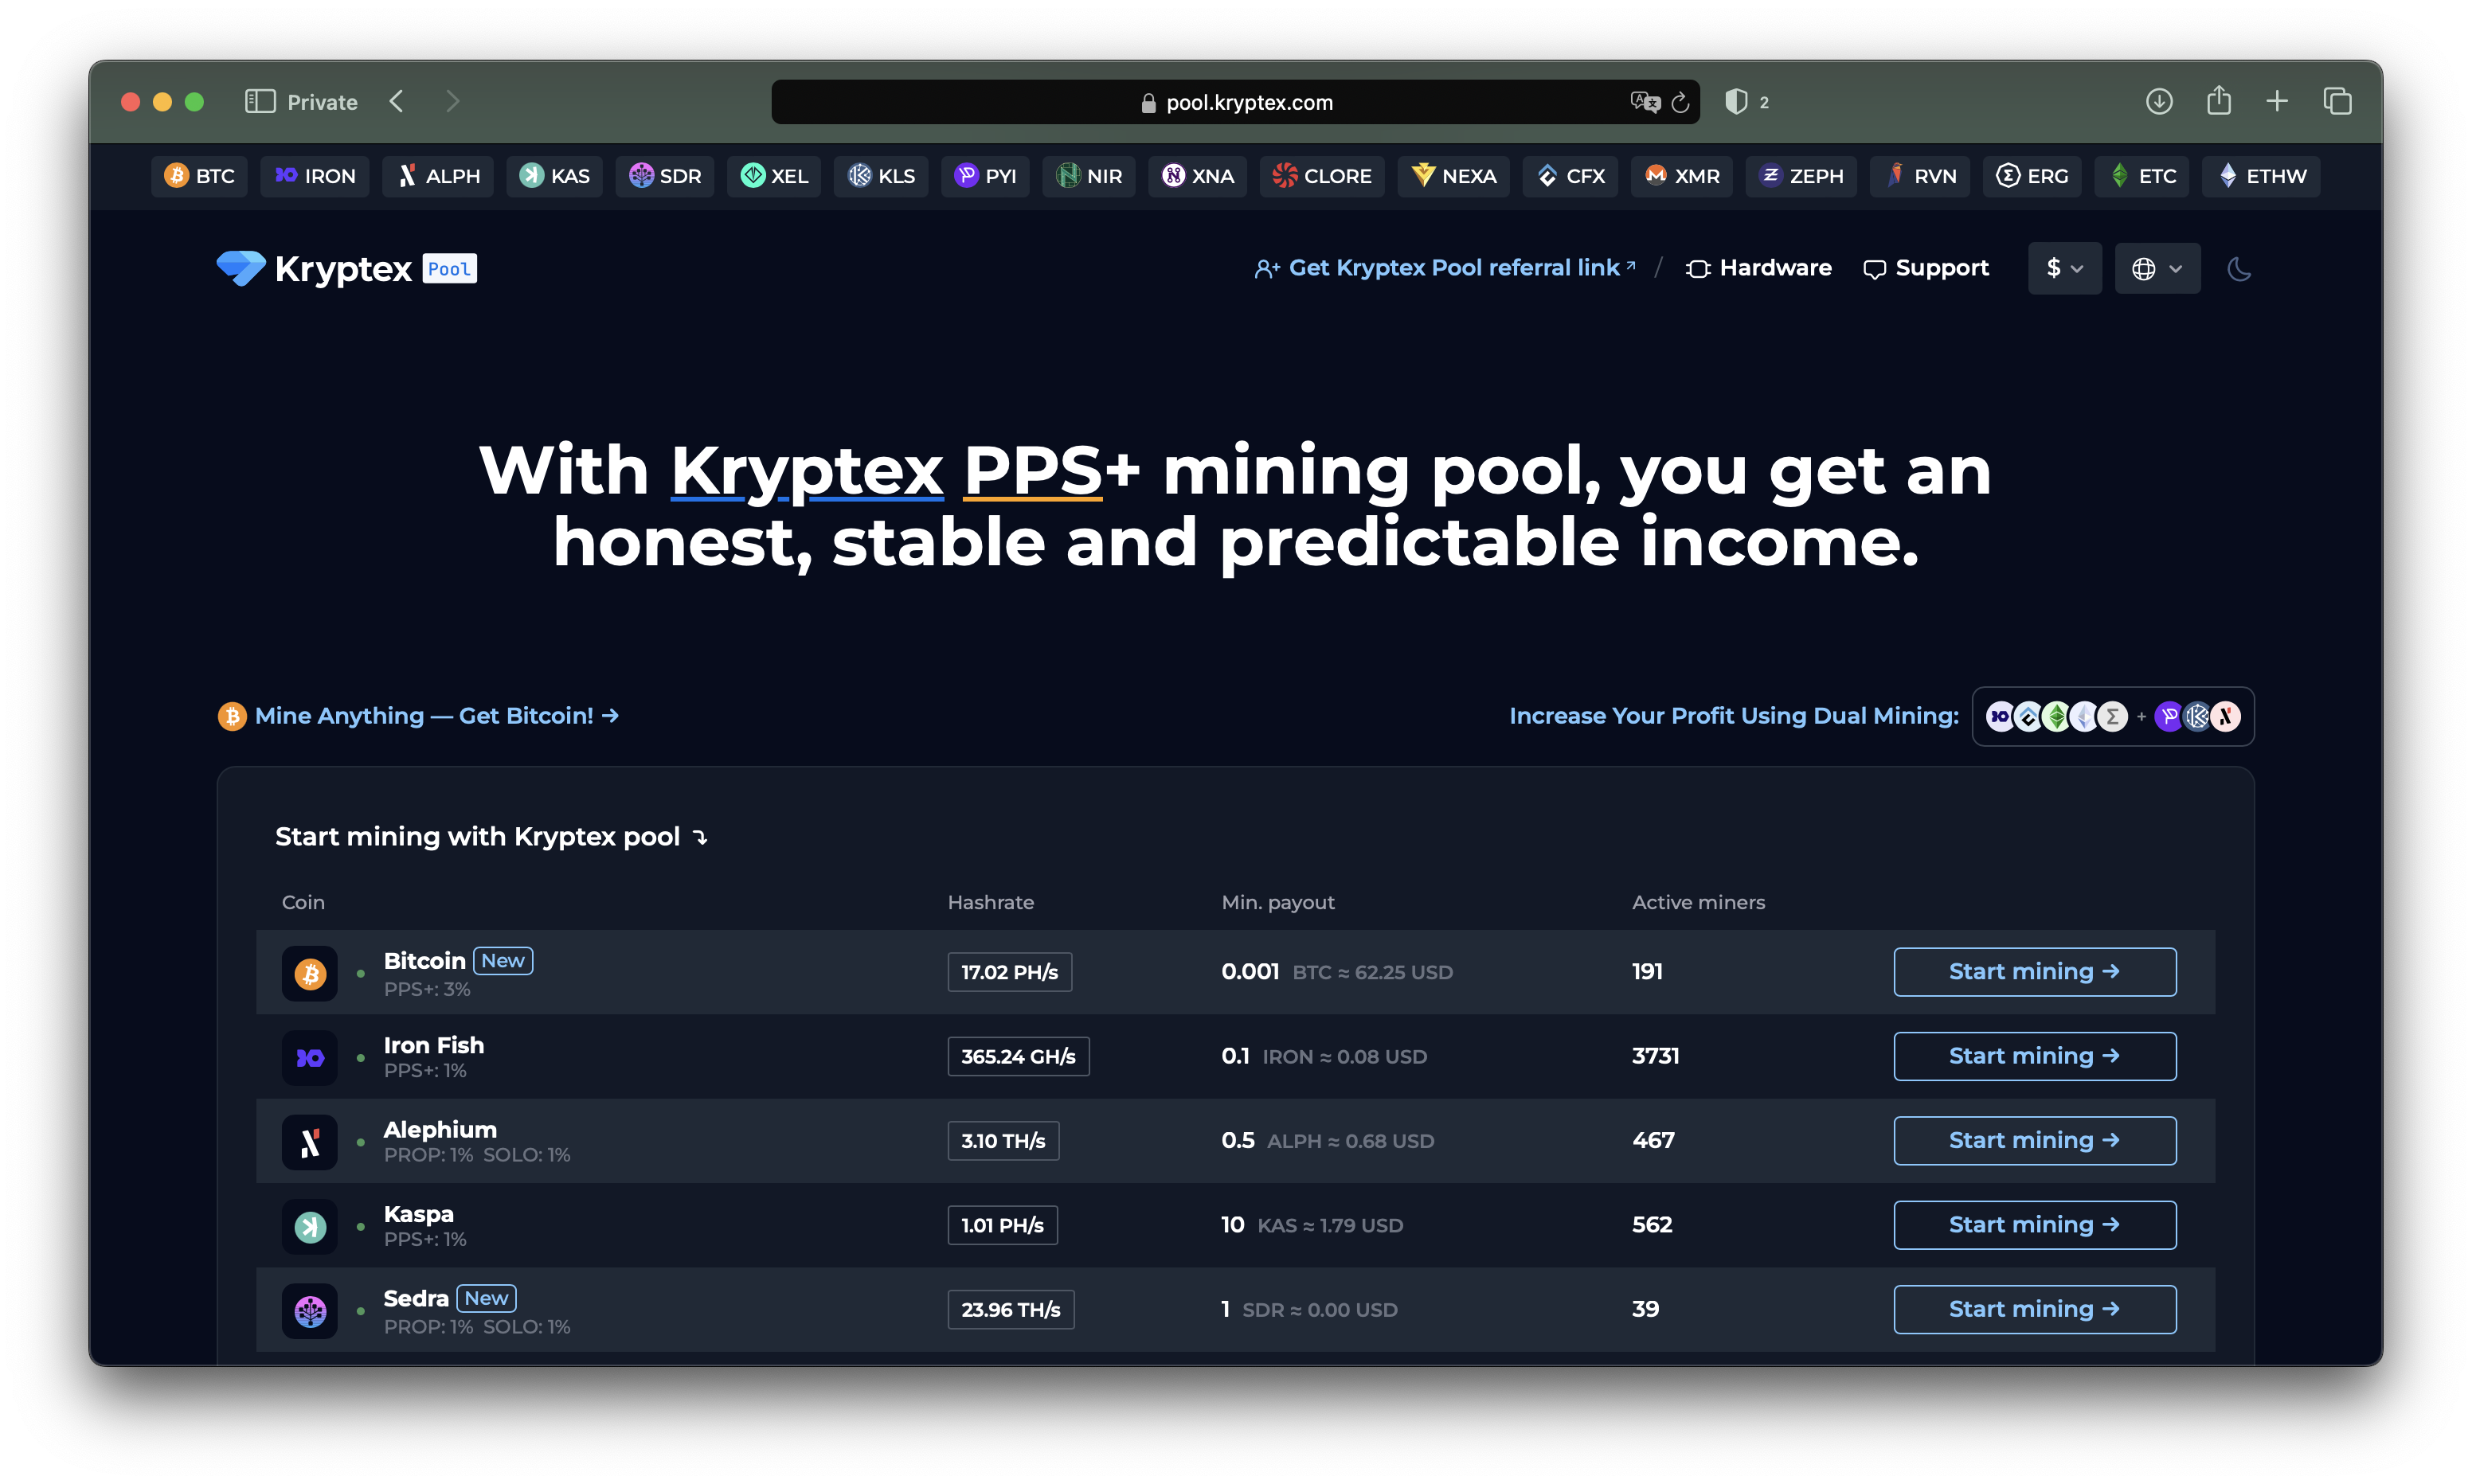Open the XMR coin page

click(1681, 176)
